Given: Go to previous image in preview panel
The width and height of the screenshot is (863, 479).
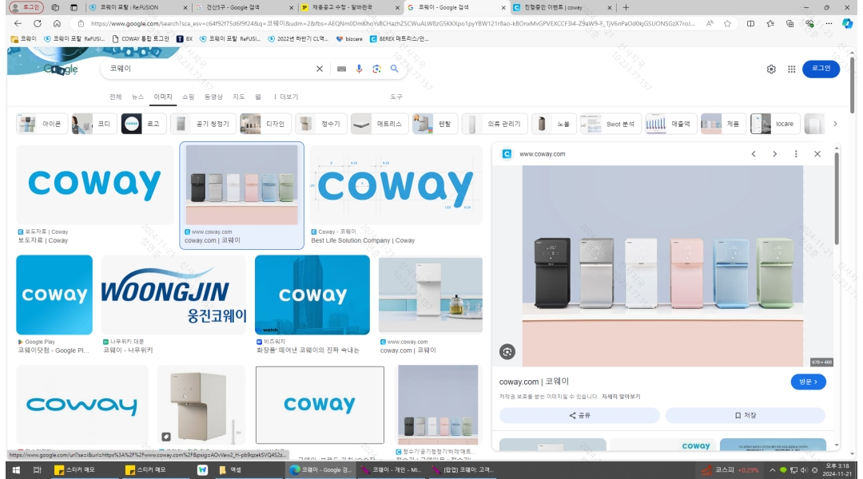Looking at the screenshot, I should 753,154.
